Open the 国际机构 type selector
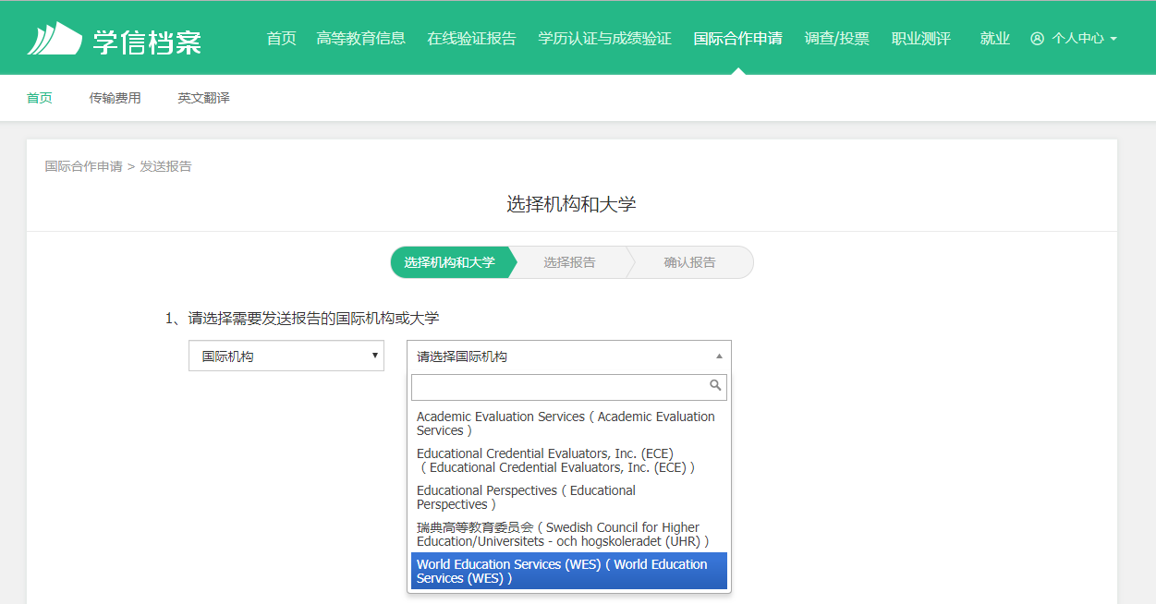Image resolution: width=1156 pixels, height=604 pixels. pyautogui.click(x=286, y=356)
